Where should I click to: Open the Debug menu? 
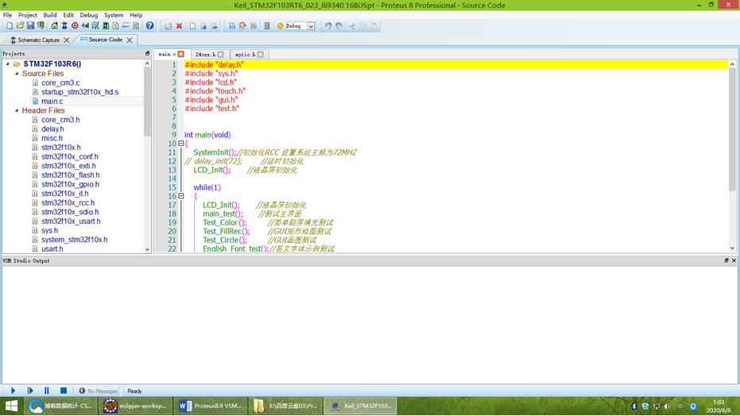click(89, 15)
